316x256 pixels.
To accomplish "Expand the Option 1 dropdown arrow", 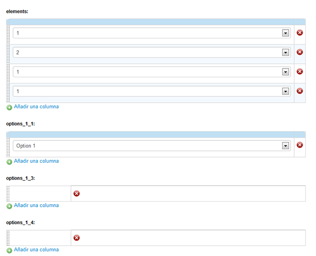I will point(285,146).
